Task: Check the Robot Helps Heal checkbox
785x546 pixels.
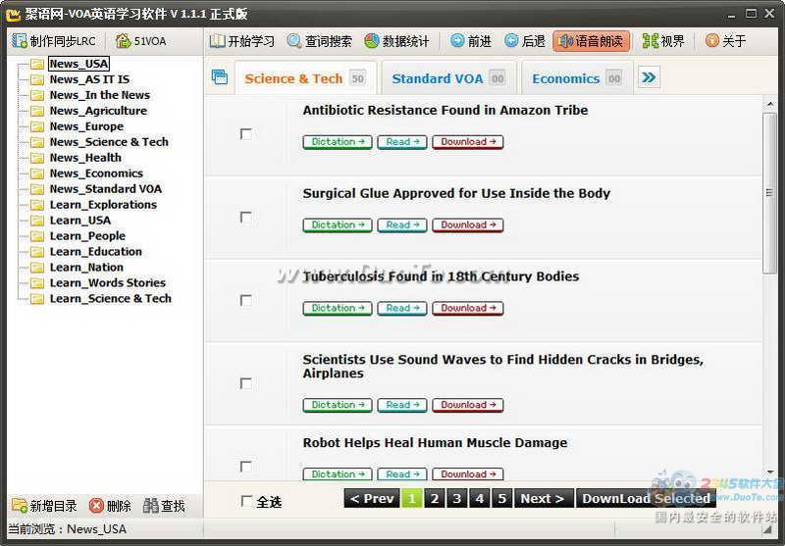Action: [246, 467]
